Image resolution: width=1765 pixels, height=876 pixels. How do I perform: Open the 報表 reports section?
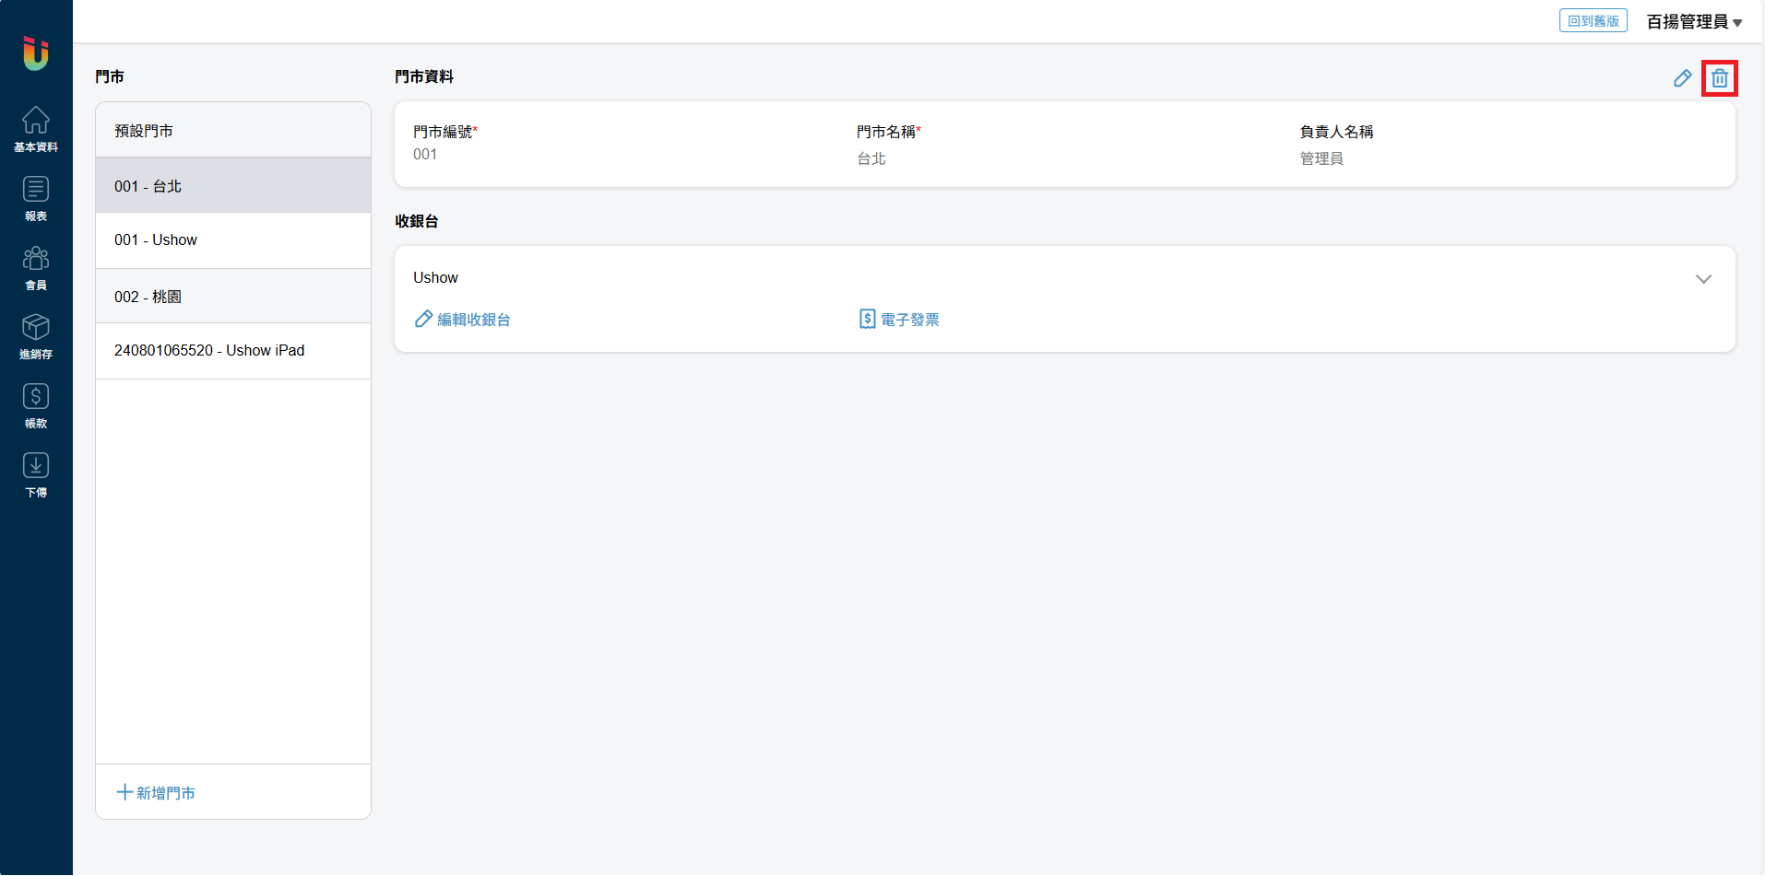(x=36, y=198)
